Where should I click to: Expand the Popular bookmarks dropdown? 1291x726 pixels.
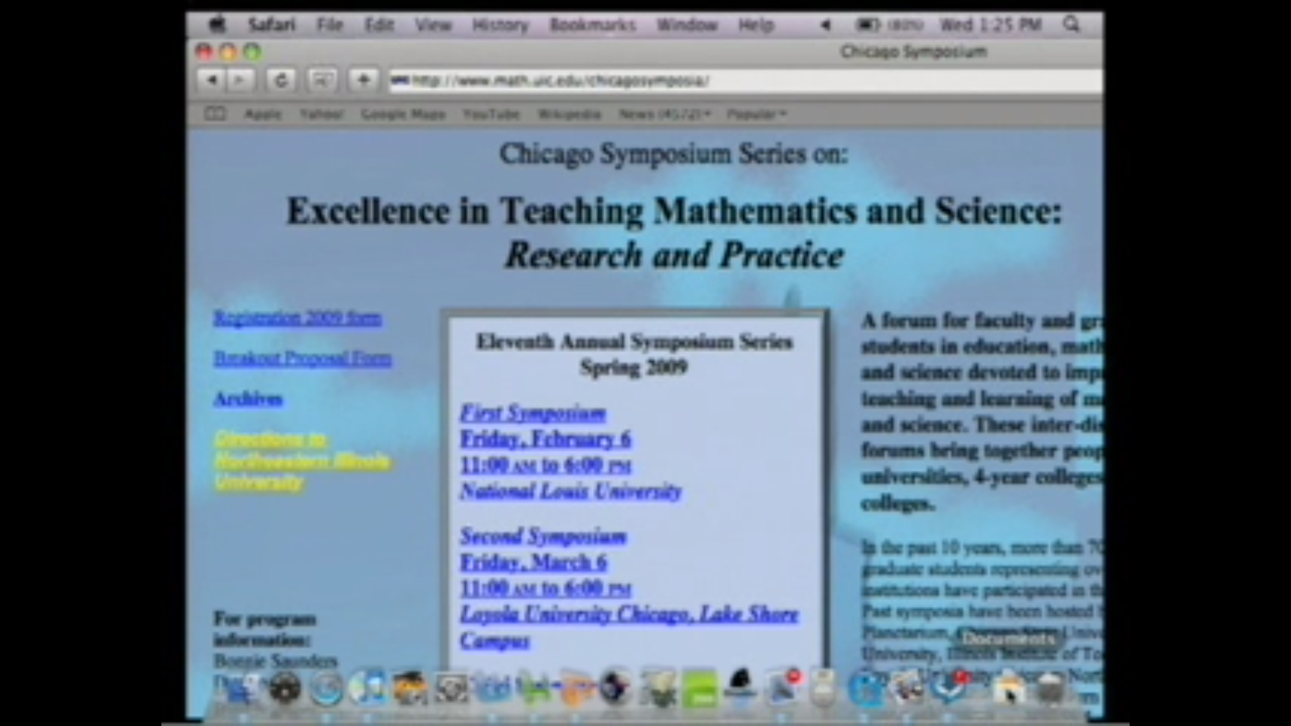(x=756, y=114)
